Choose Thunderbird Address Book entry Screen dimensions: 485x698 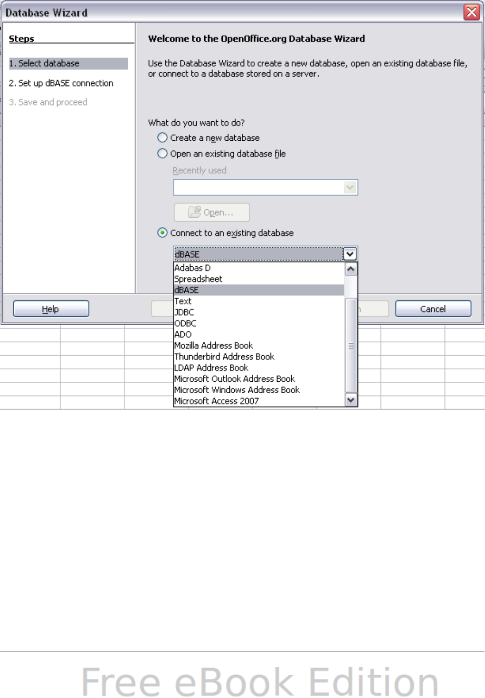coord(259,357)
